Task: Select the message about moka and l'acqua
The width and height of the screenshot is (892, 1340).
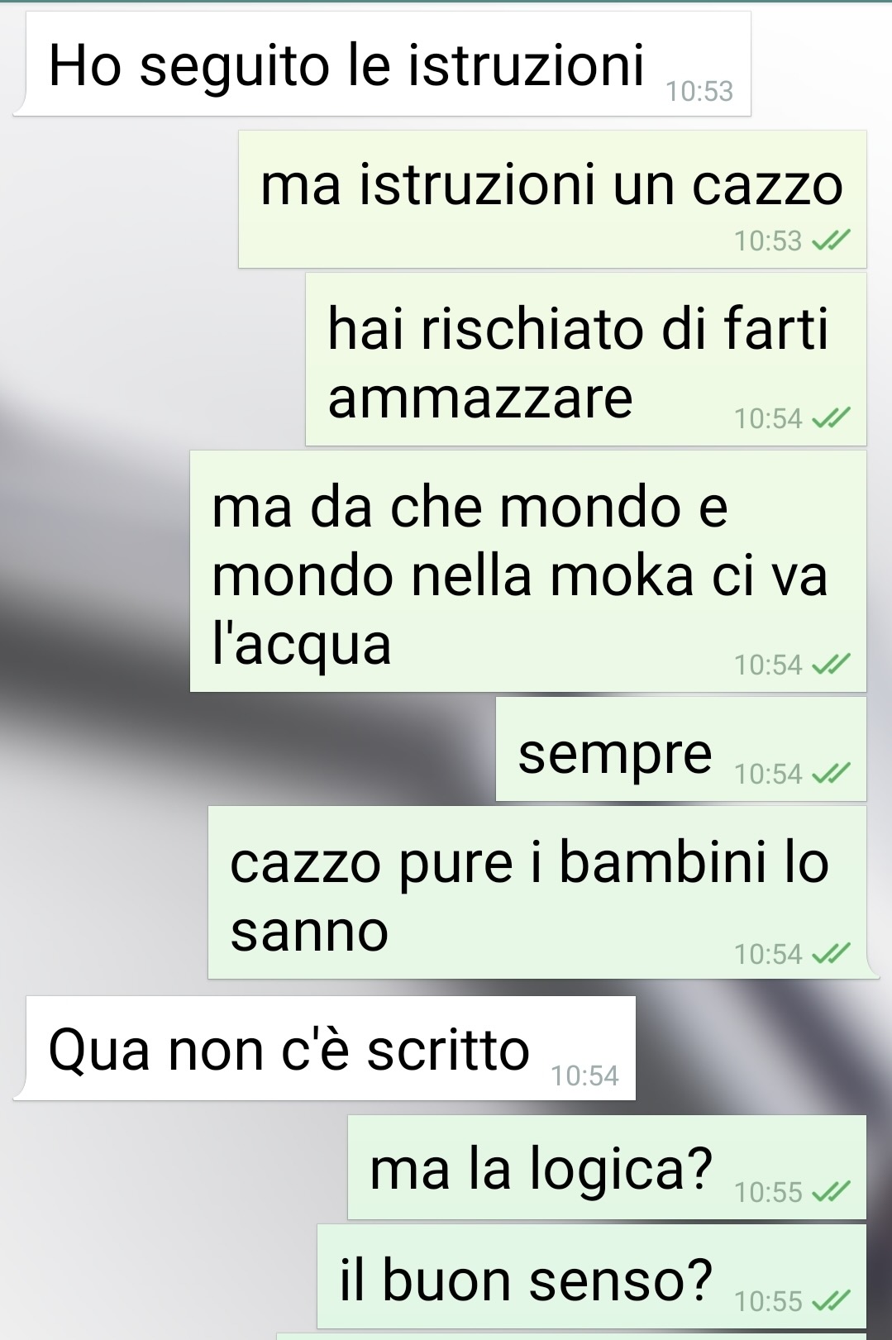Action: pos(528,571)
